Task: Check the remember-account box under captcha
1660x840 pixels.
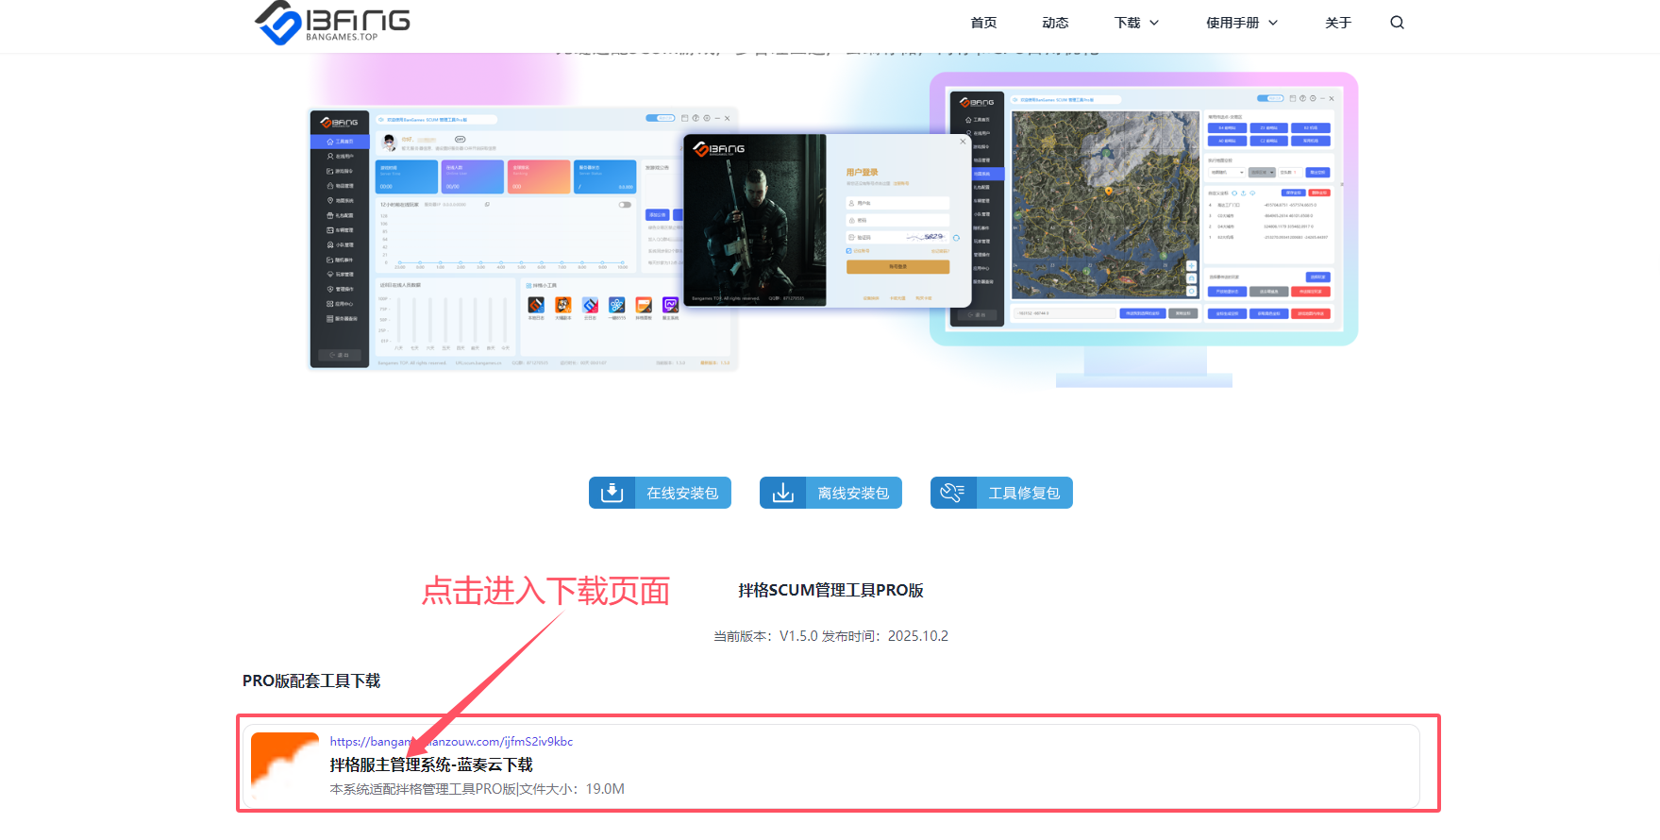Action: [x=849, y=251]
